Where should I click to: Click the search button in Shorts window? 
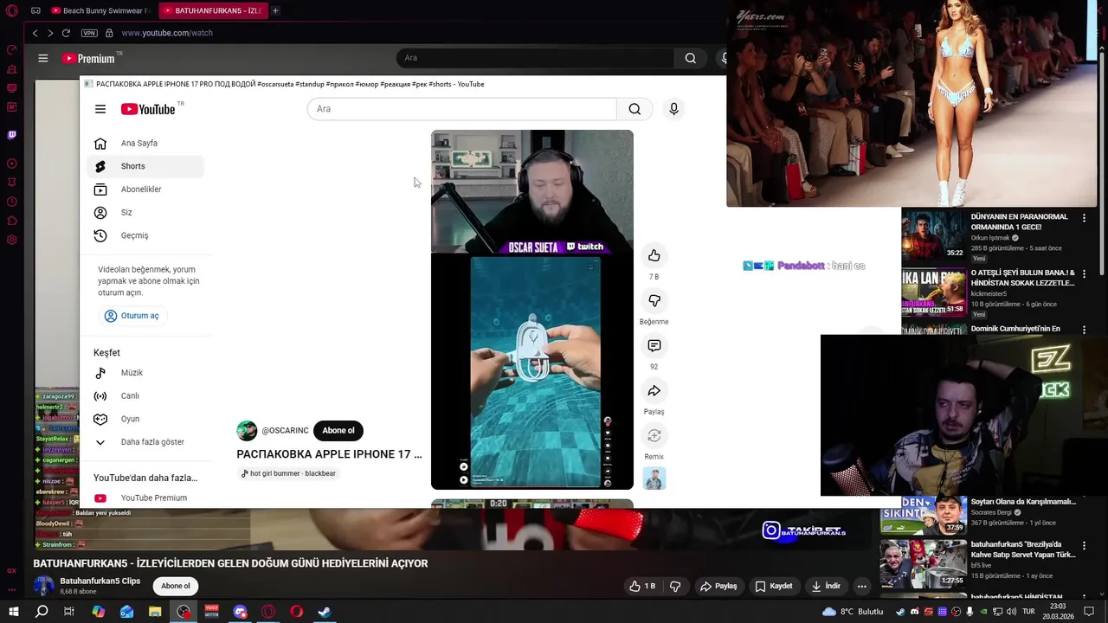tap(635, 109)
